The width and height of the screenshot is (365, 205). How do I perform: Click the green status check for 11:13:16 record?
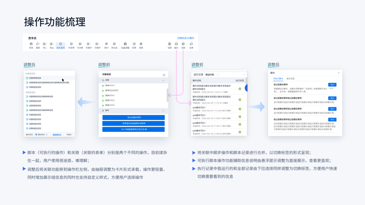[240, 100]
